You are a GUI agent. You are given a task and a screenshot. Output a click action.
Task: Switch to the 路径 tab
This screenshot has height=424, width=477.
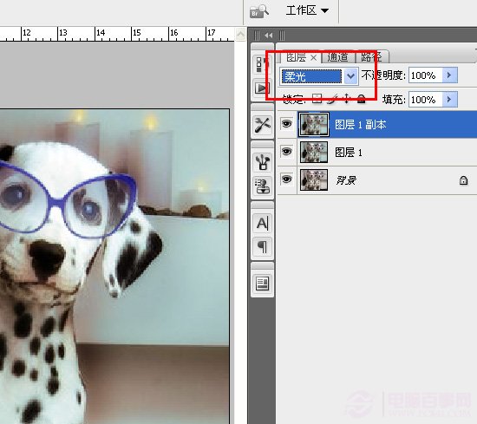pos(371,57)
